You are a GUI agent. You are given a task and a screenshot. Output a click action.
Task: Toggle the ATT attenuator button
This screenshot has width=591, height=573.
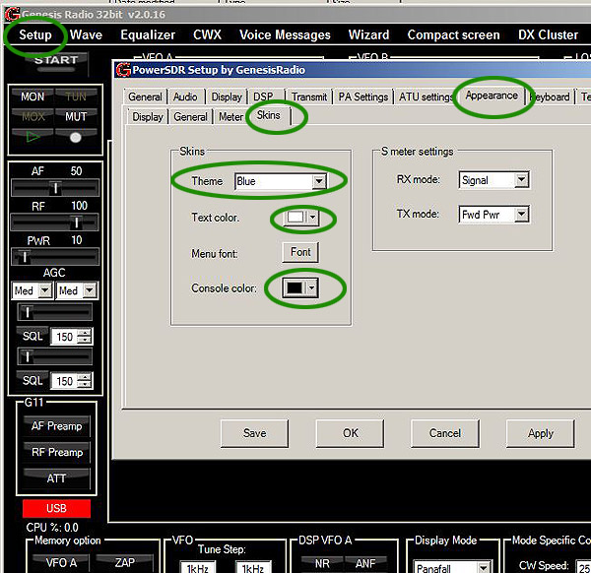coord(56,478)
